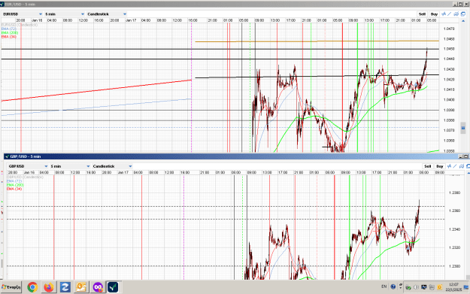The image size is (470, 294).
Task: Open the orange Outlook-style app on the taskbar
Action: coord(81,287)
